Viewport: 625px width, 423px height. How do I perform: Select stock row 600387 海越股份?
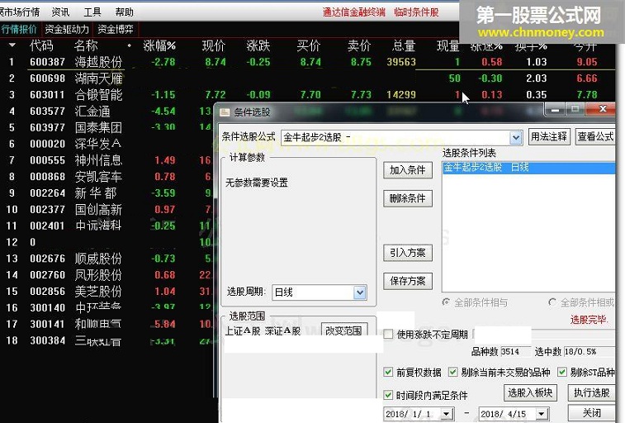307,62
